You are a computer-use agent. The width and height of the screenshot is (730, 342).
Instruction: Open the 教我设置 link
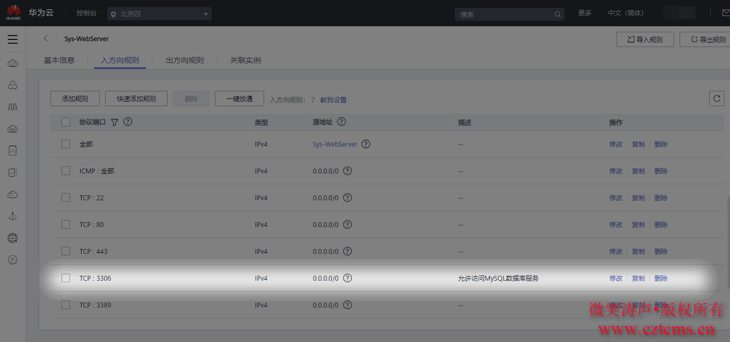(334, 100)
